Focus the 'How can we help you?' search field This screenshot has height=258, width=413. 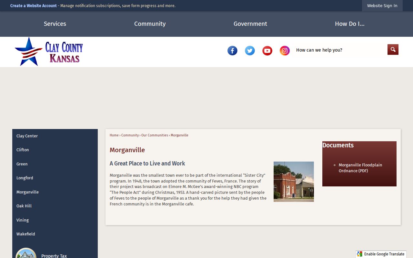tap(340, 50)
